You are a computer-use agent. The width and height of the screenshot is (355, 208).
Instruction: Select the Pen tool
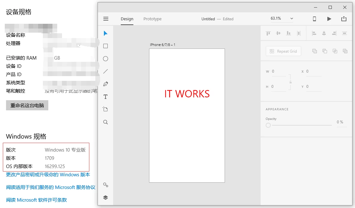106,84
